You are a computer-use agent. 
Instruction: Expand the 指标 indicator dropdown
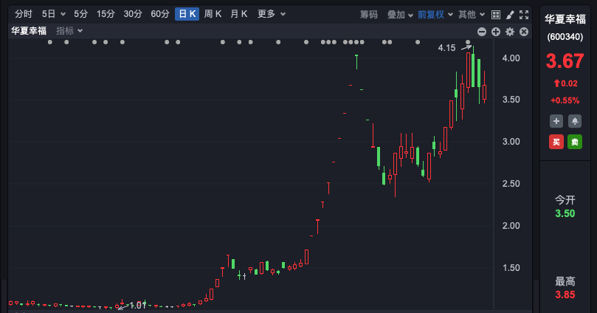[x=69, y=31]
